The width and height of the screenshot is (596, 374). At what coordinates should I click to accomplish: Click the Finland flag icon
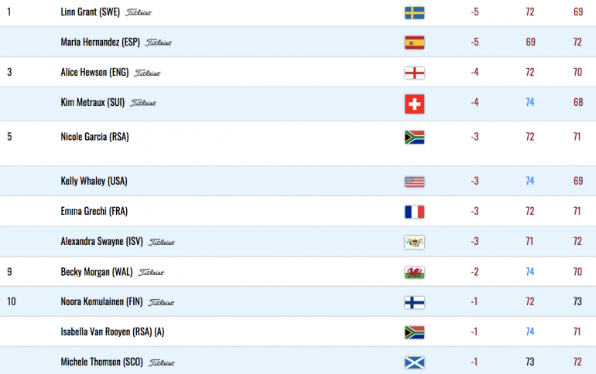(414, 302)
